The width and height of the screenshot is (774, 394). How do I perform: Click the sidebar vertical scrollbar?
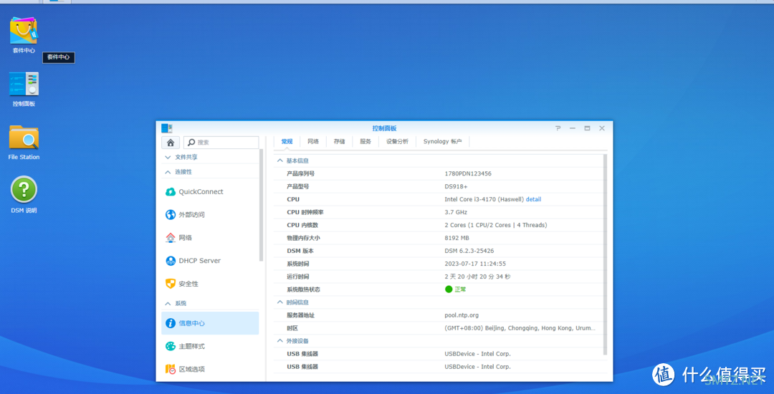coord(261,205)
